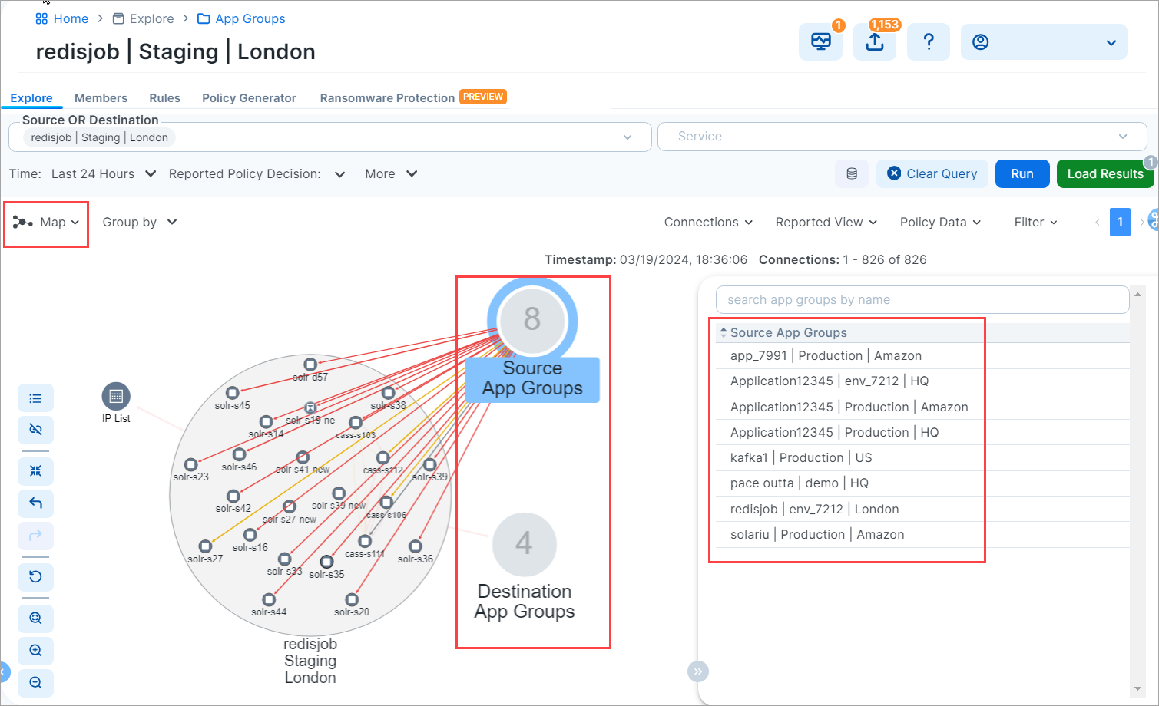Click the export icon with 1,153 badge
Screen dimensions: 1159x706
coord(874,42)
